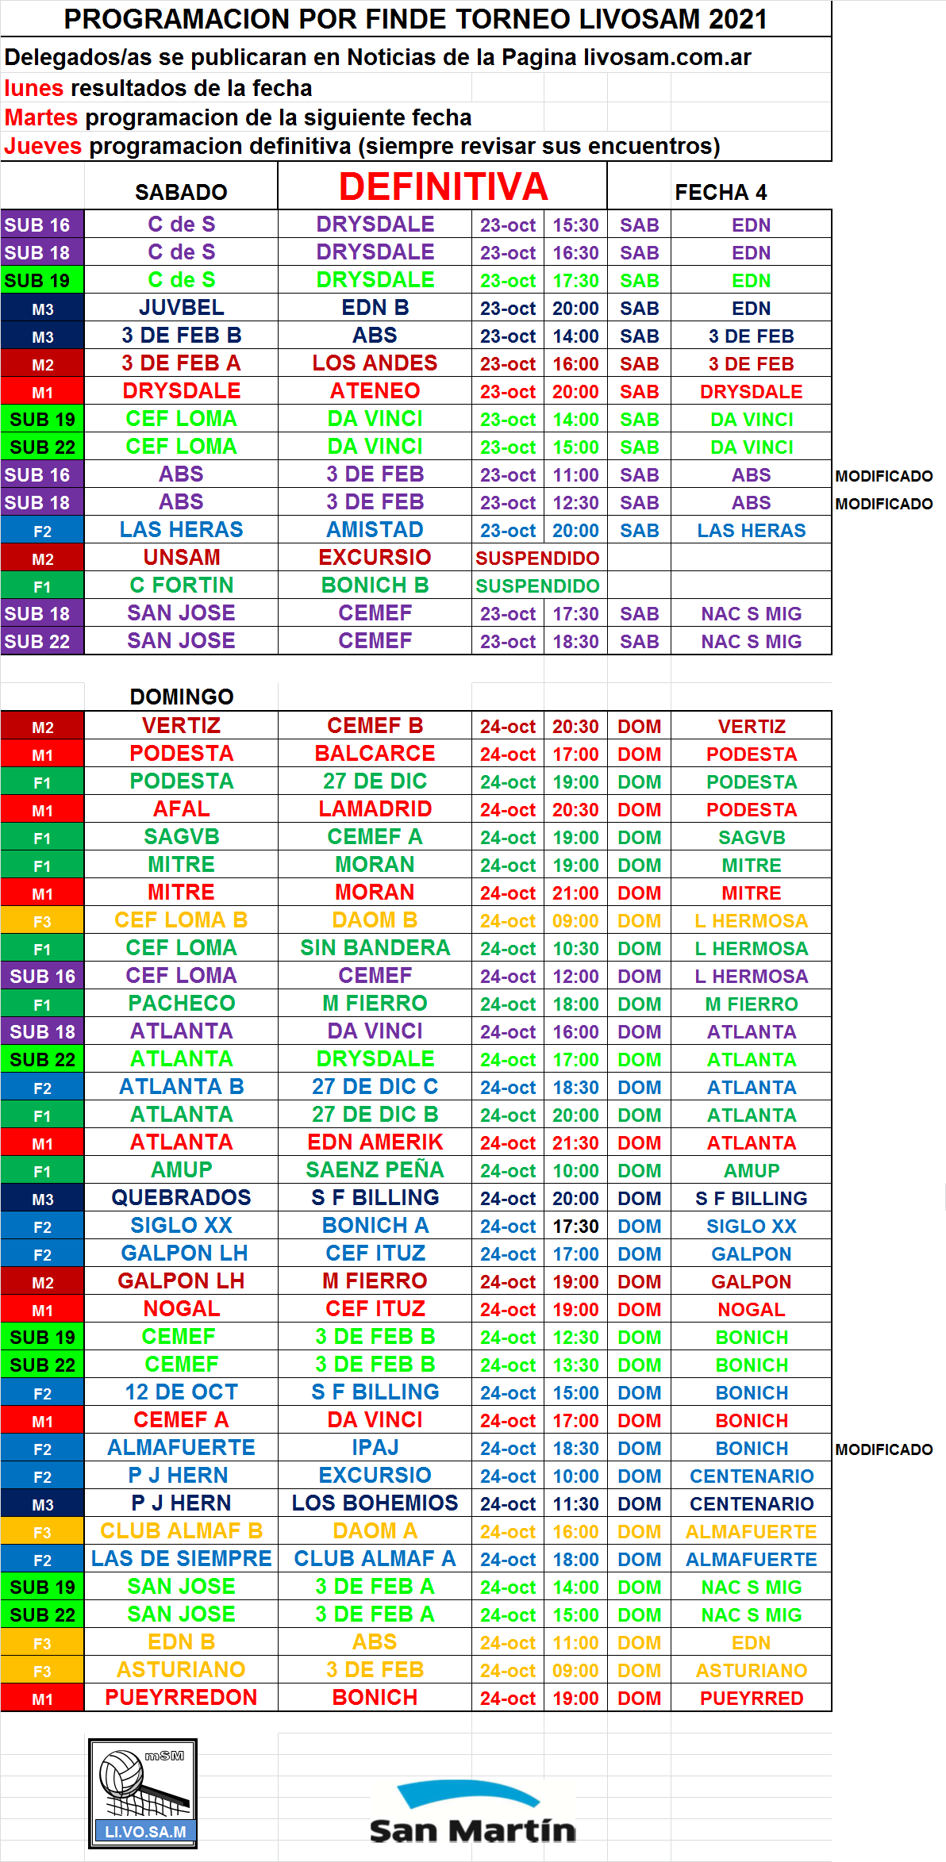Select the NOGAL home team cell
This screenshot has height=1862, width=946.
[181, 1309]
